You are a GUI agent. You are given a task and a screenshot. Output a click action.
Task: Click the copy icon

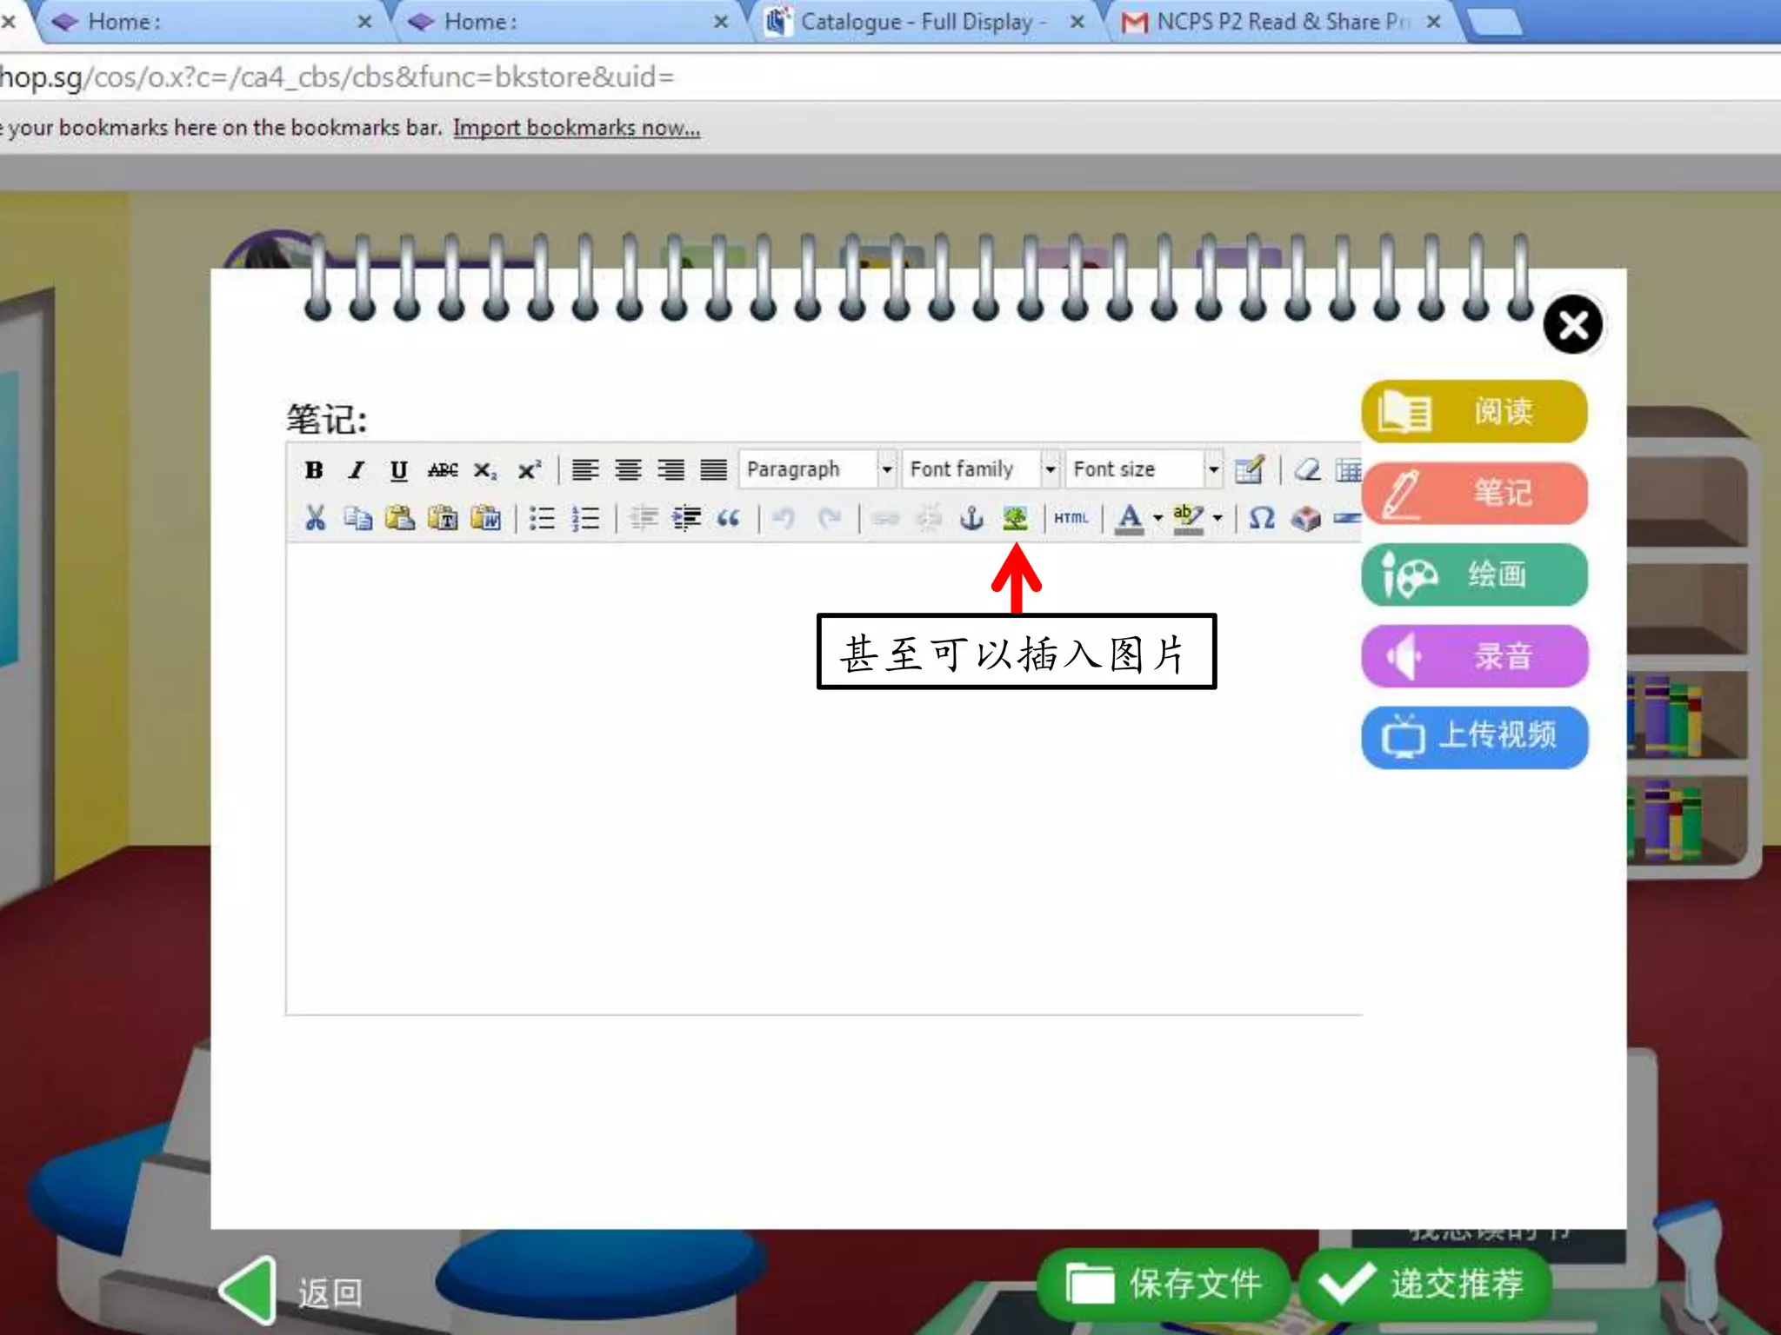click(357, 519)
